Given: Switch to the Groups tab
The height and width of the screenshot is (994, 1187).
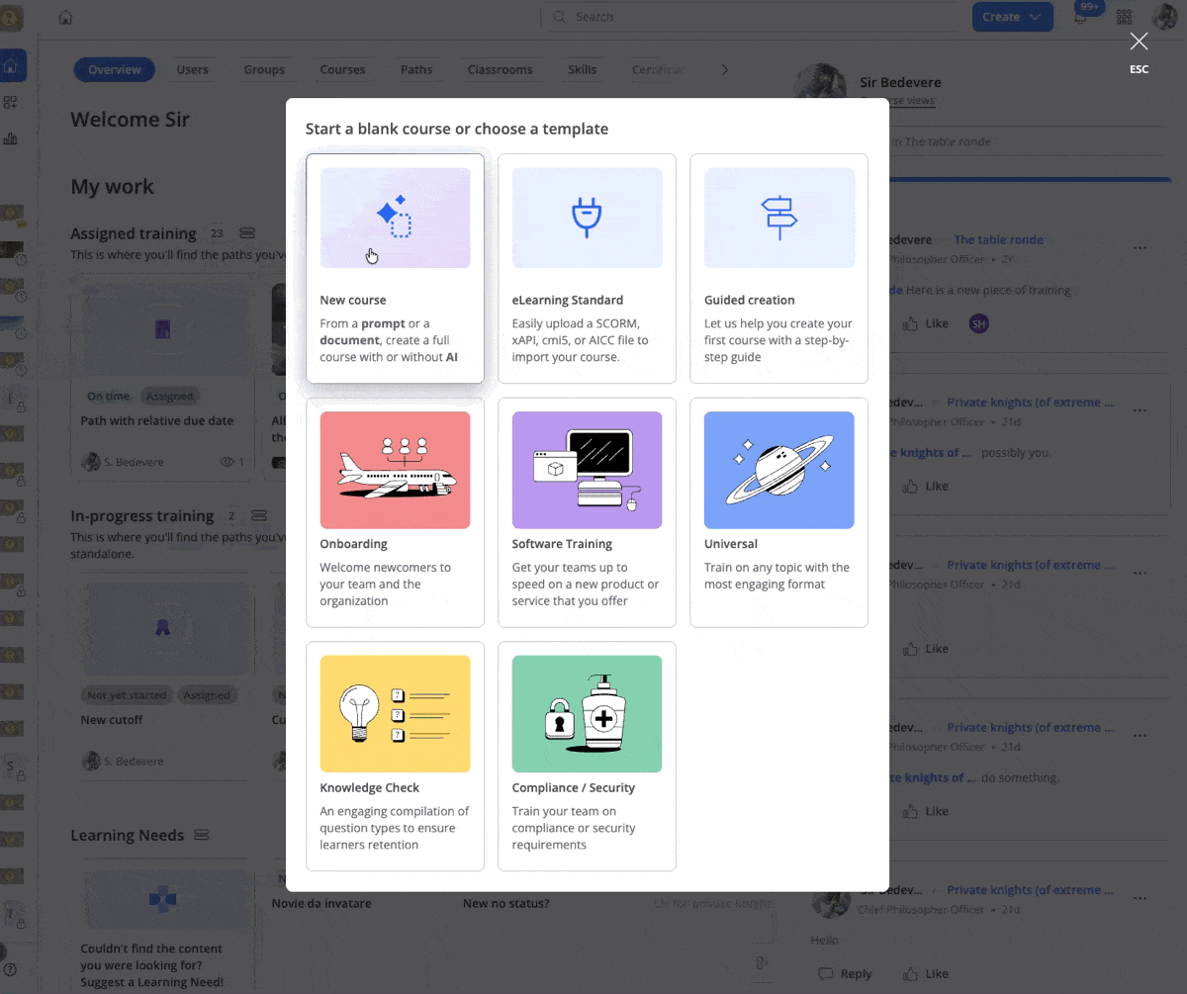Looking at the screenshot, I should [264, 69].
